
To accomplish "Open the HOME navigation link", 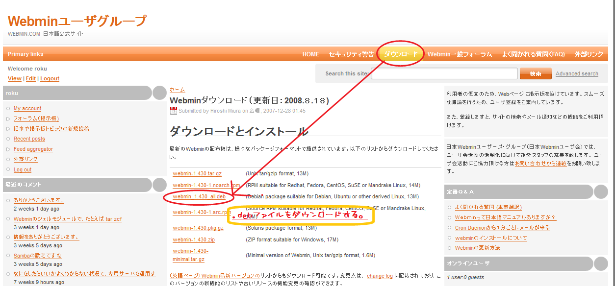I will [x=310, y=54].
